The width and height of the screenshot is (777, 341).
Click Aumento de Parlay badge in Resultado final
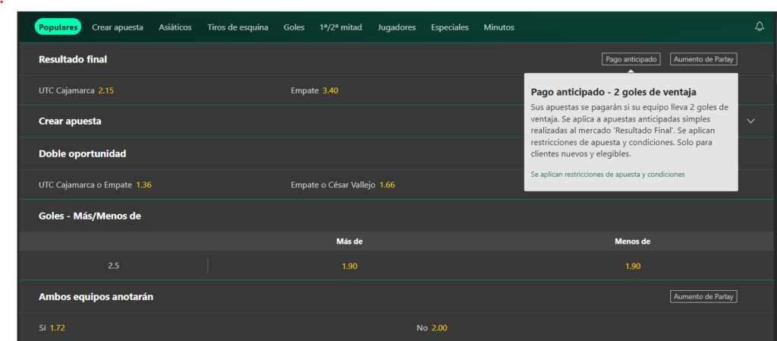pos(703,59)
